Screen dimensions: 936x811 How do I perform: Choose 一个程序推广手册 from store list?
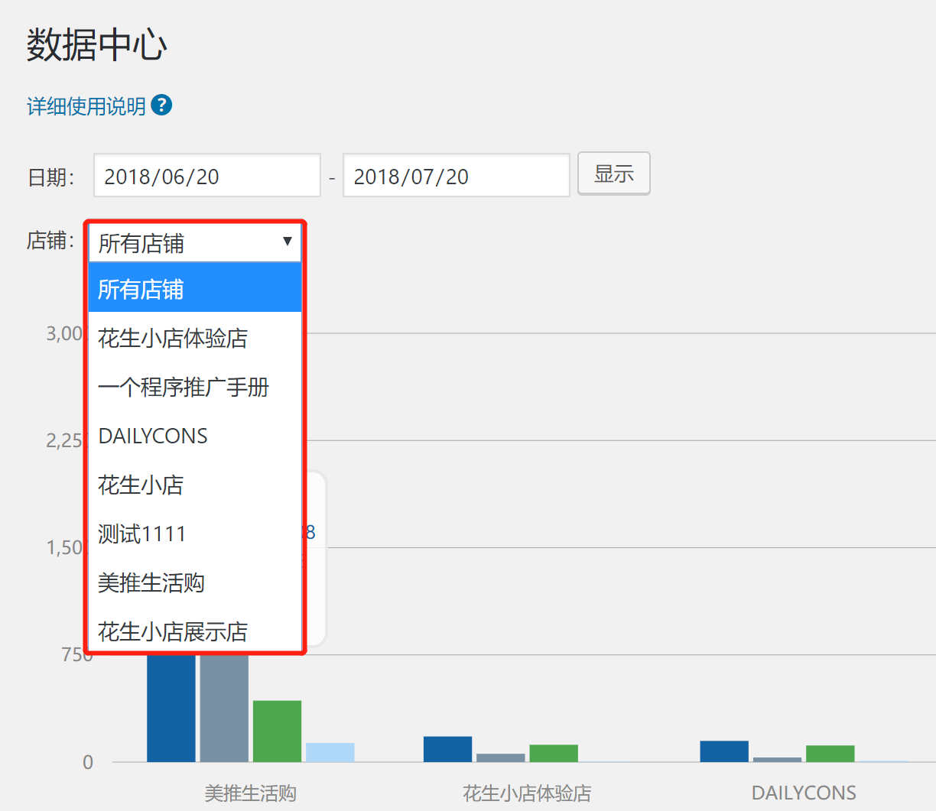click(195, 387)
